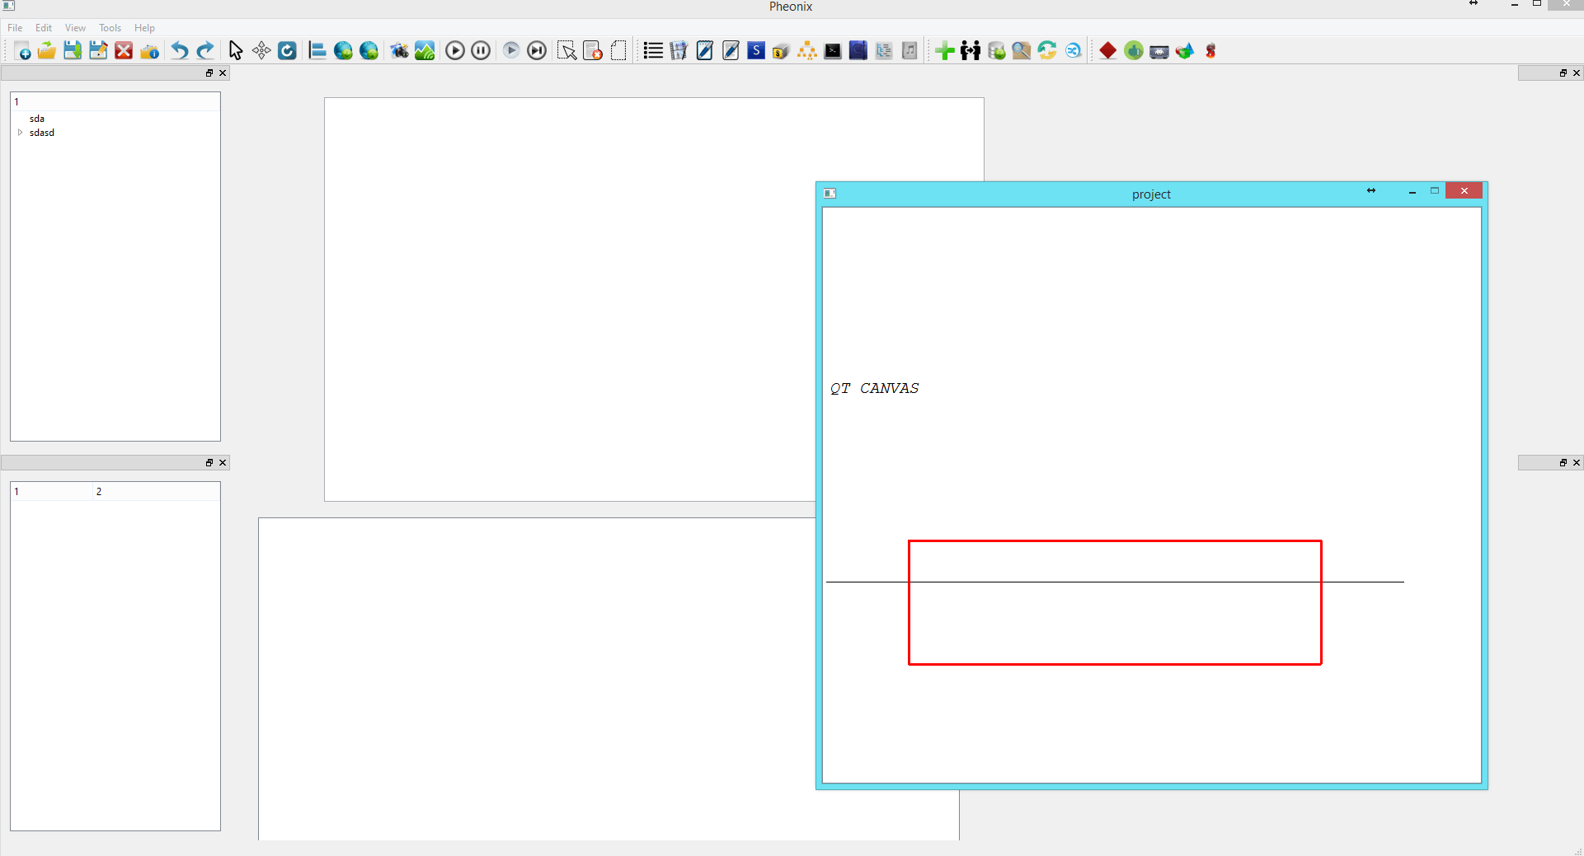The width and height of the screenshot is (1584, 856).
Task: Click the globe upload icon
Action: click(369, 51)
